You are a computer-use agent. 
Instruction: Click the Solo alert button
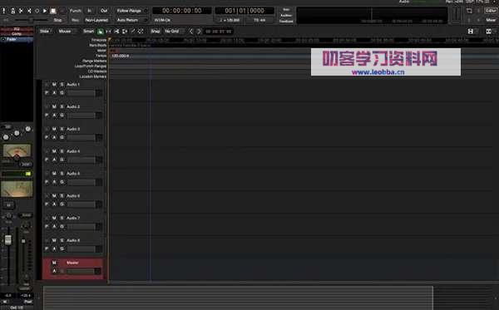[x=286, y=9]
